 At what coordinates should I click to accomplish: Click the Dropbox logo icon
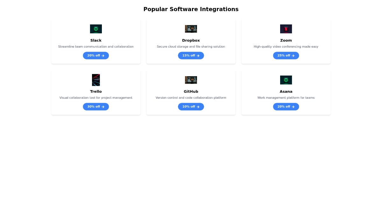point(191,29)
